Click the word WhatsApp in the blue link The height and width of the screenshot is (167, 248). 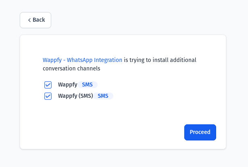click(x=79, y=60)
